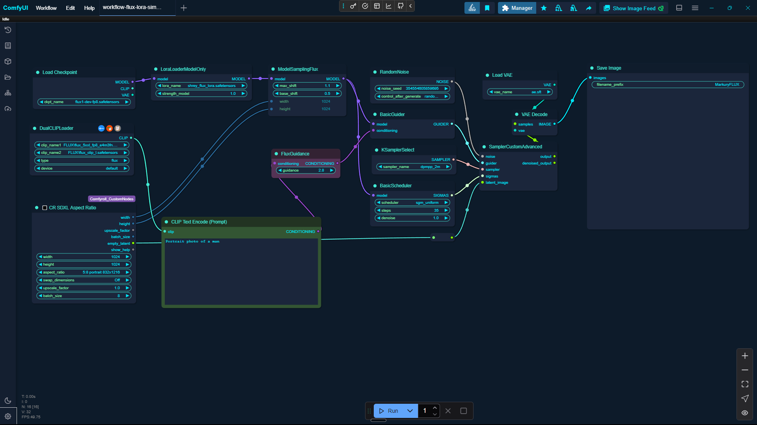Expand the Run button options chevron
This screenshot has height=425, width=757.
410,411
